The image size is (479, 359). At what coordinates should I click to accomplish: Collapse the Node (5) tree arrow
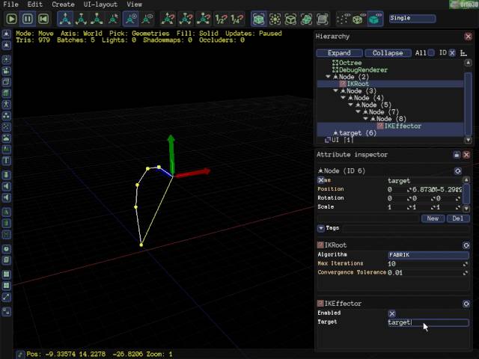point(350,105)
